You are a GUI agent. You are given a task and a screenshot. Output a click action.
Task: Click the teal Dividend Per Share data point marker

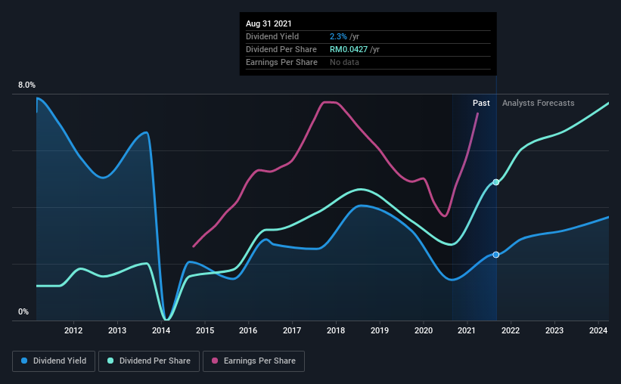496,182
